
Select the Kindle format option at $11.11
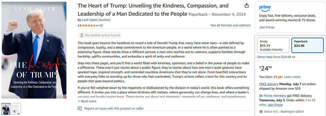pos(273,45)
